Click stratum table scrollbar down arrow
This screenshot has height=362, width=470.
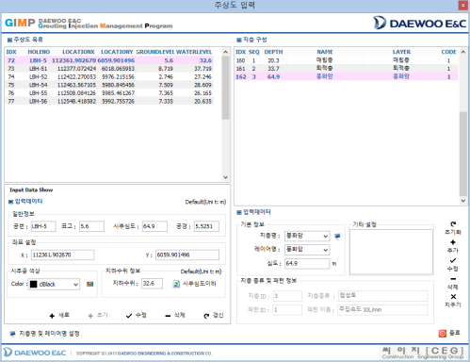pos(463,201)
